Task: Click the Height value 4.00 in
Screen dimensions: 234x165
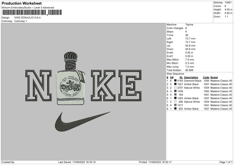Action: (x=228, y=9)
